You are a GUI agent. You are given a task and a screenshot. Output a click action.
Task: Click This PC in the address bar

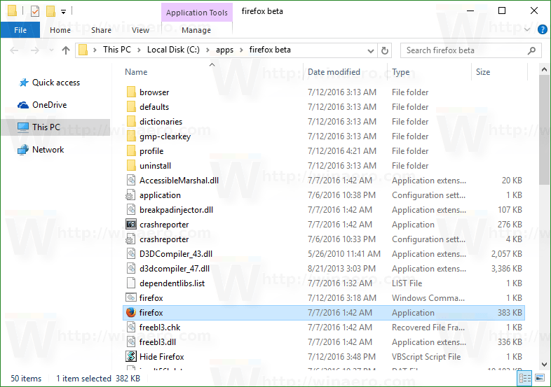click(x=116, y=50)
